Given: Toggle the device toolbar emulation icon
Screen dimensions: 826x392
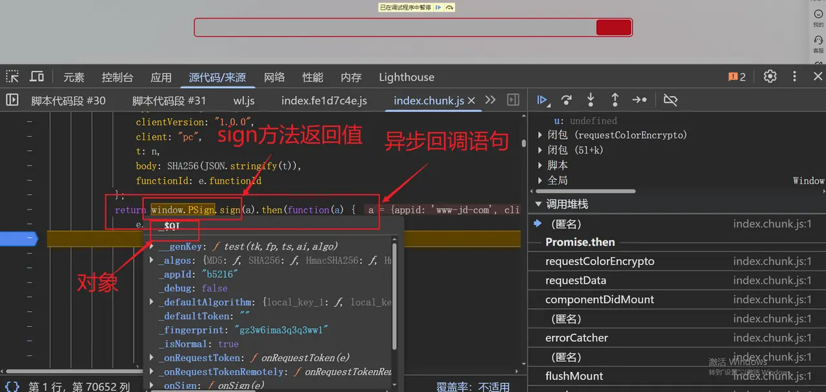Looking at the screenshot, I should 37,77.
